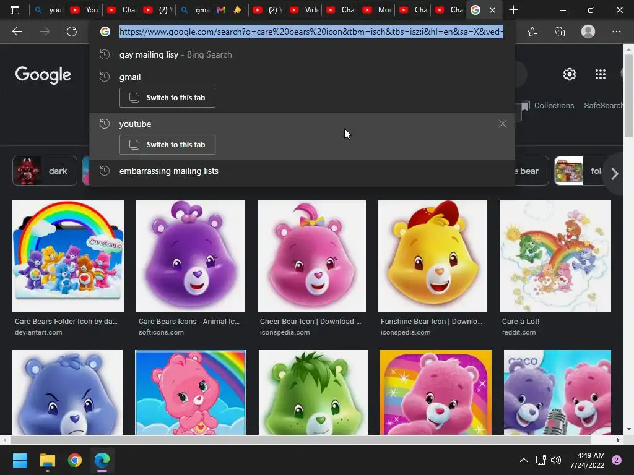Refresh the current page
Image resolution: width=634 pixels, height=475 pixels.
[72, 32]
